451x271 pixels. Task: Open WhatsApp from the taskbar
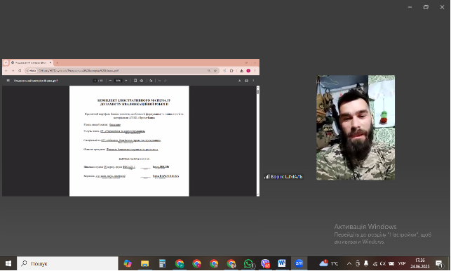[x=248, y=263]
